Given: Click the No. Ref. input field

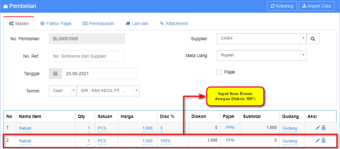Looking at the screenshot, I should tap(87, 56).
